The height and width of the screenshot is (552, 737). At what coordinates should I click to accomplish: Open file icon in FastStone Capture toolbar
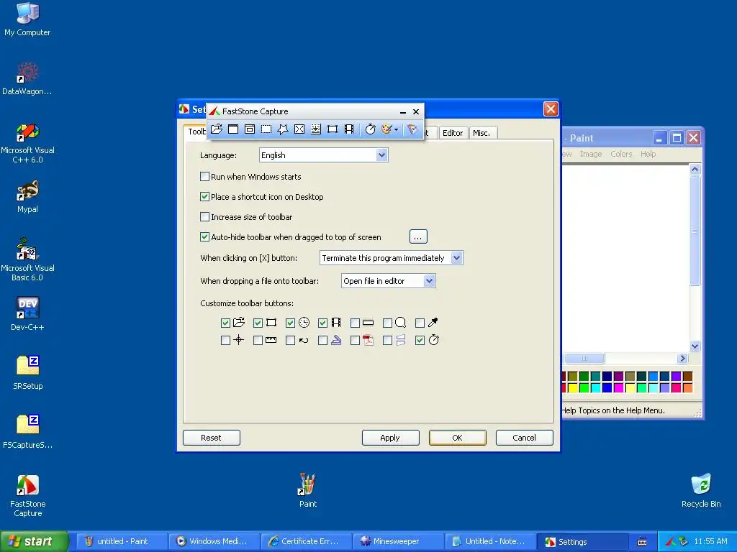(x=216, y=129)
